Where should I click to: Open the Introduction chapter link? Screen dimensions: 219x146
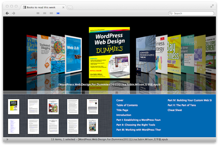point(123,115)
